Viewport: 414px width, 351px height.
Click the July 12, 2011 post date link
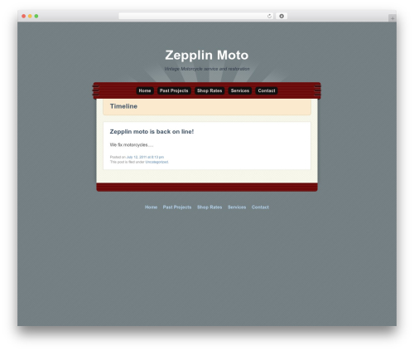click(x=145, y=157)
